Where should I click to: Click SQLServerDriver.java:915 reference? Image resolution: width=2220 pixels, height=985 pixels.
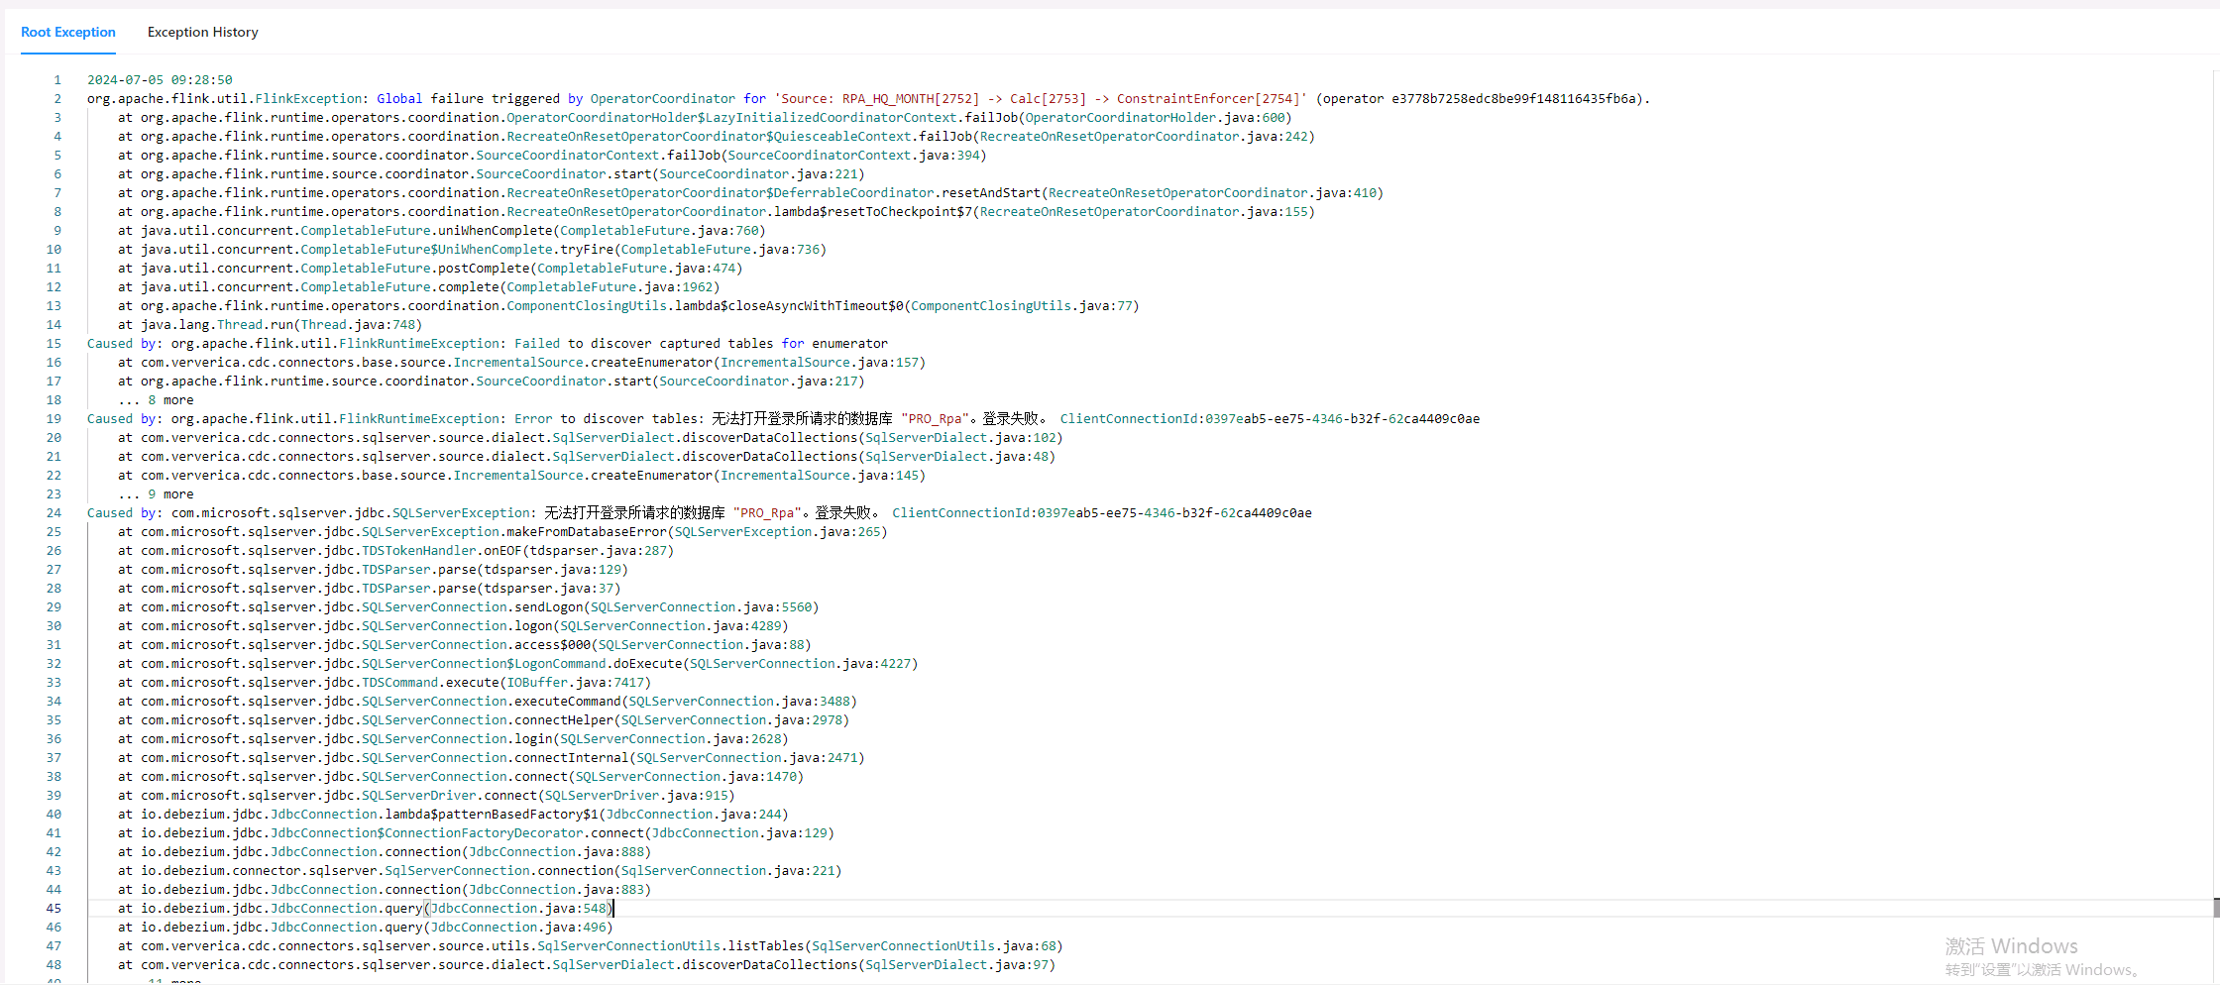click(x=636, y=796)
